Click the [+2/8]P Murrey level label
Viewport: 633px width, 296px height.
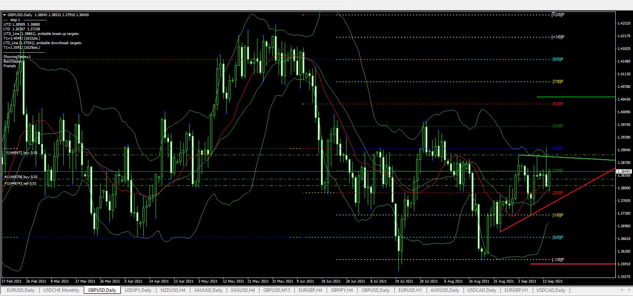558,15
